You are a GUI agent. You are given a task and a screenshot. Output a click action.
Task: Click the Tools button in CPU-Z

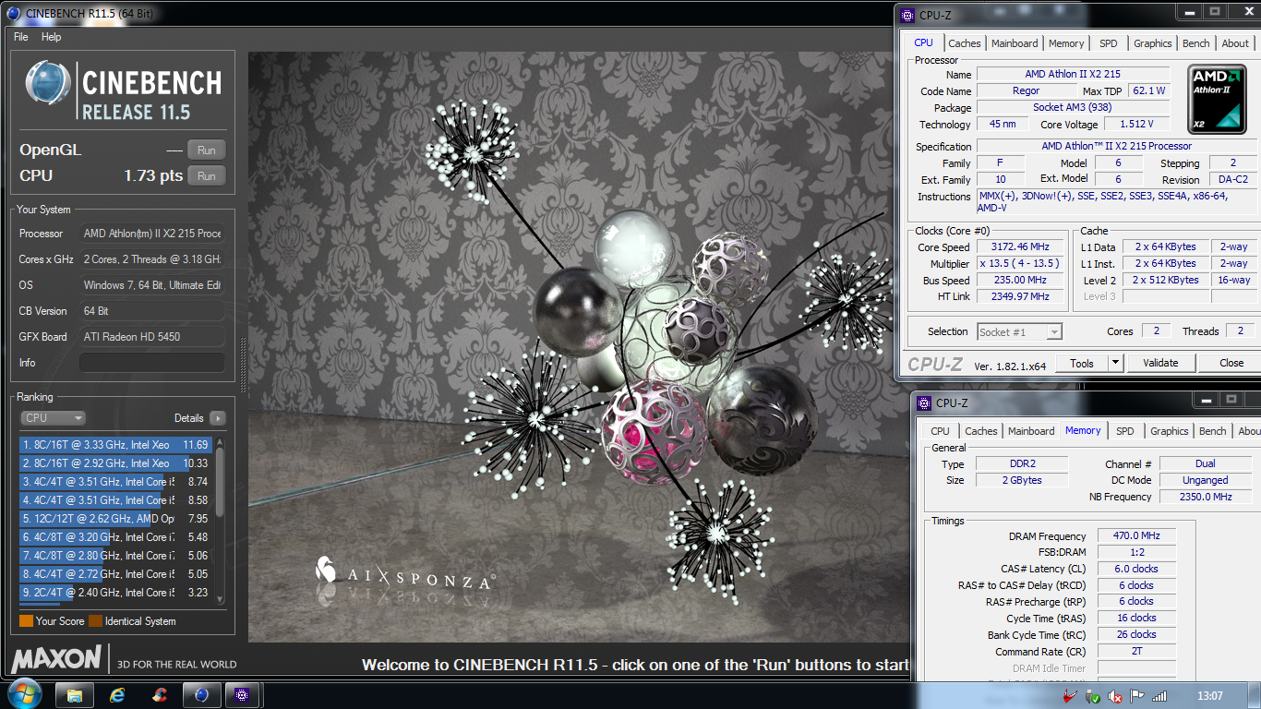[x=1082, y=363]
